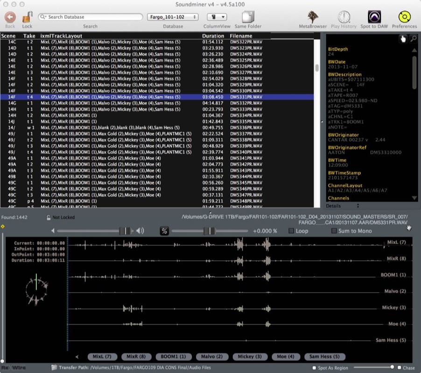Toggle BOOM1 (1) channel button
Viewport: 421px width, 373px height.
(x=174, y=357)
